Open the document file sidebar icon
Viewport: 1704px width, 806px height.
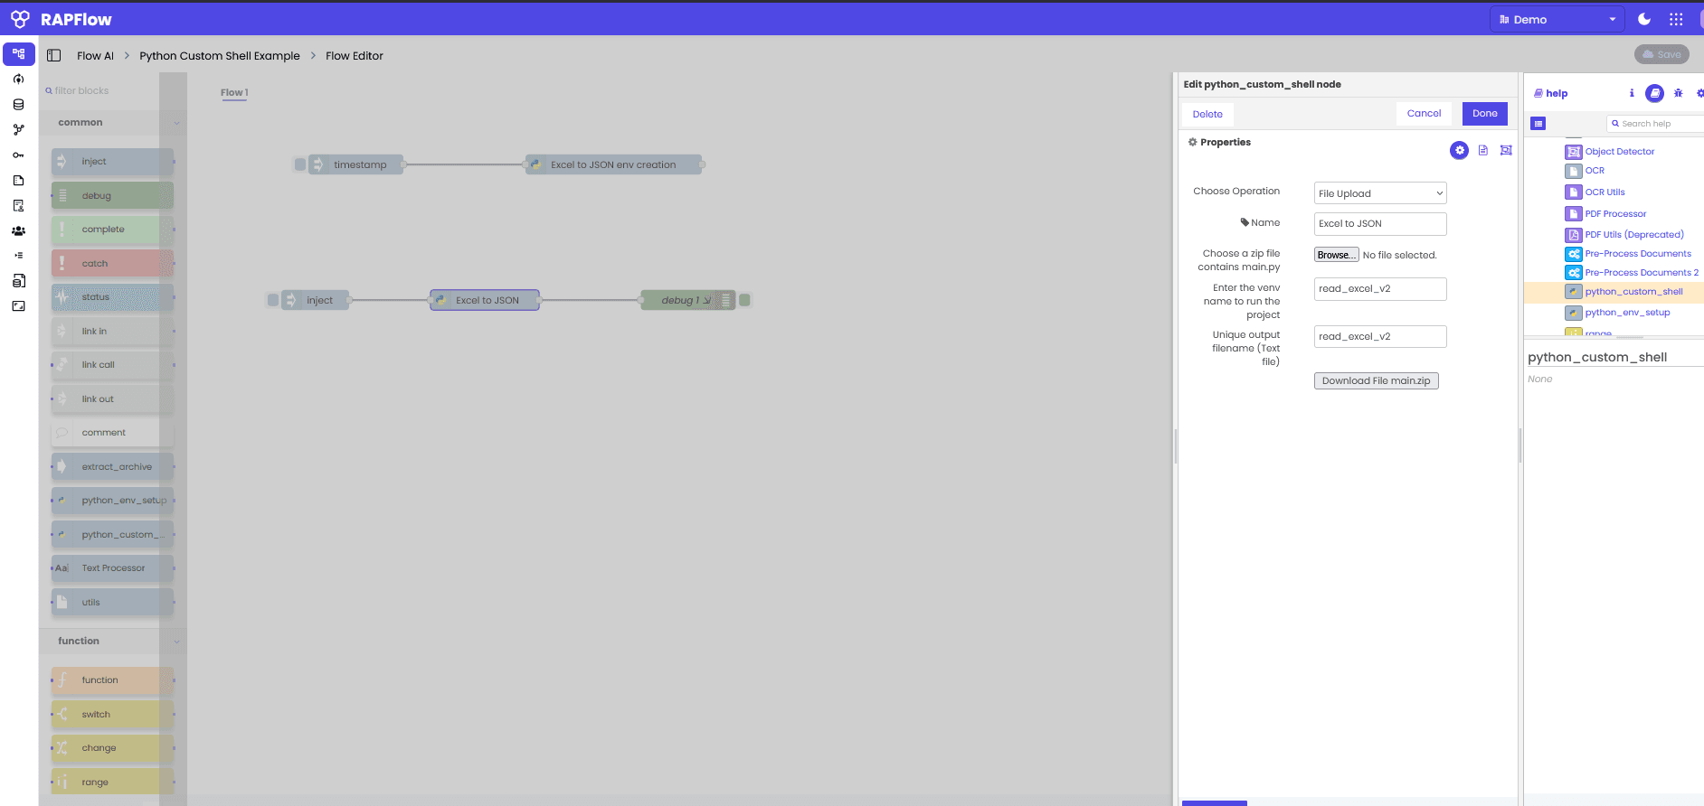coord(18,181)
